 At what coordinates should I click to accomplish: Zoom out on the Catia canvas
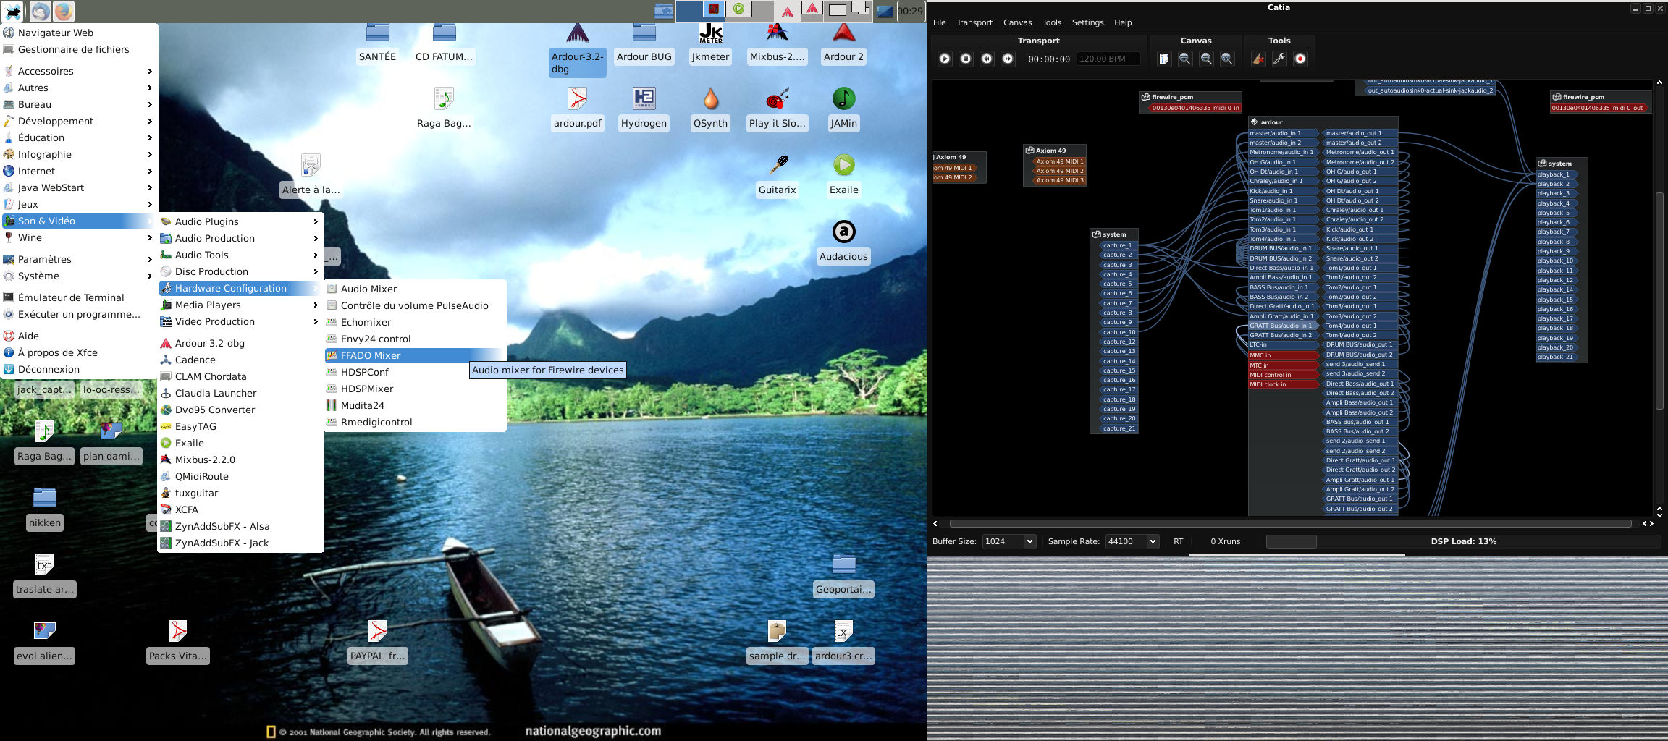pyautogui.click(x=1206, y=59)
